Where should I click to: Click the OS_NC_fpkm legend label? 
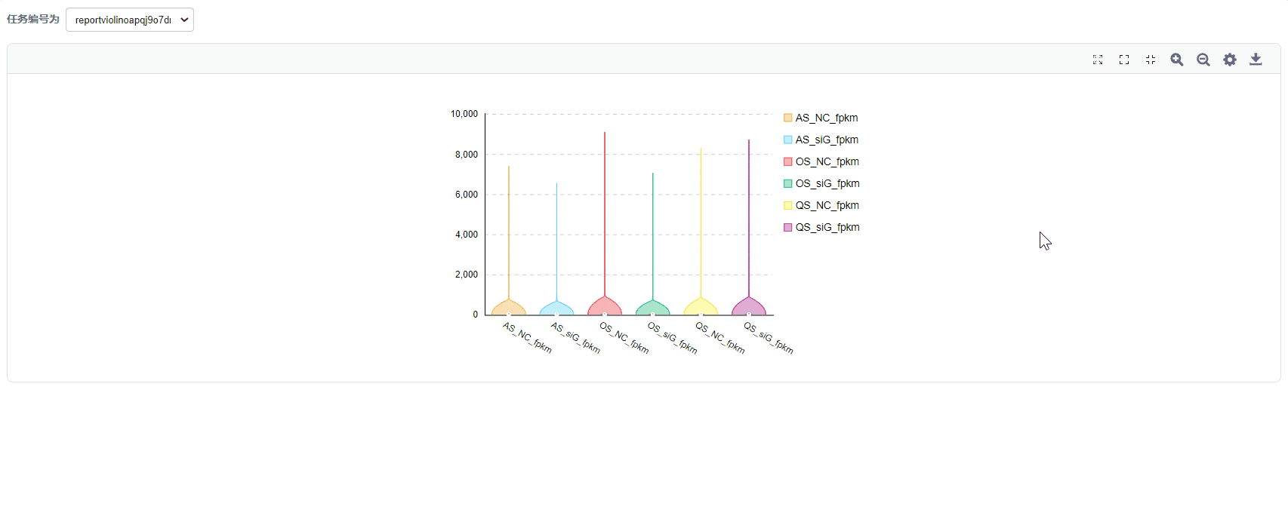point(827,161)
